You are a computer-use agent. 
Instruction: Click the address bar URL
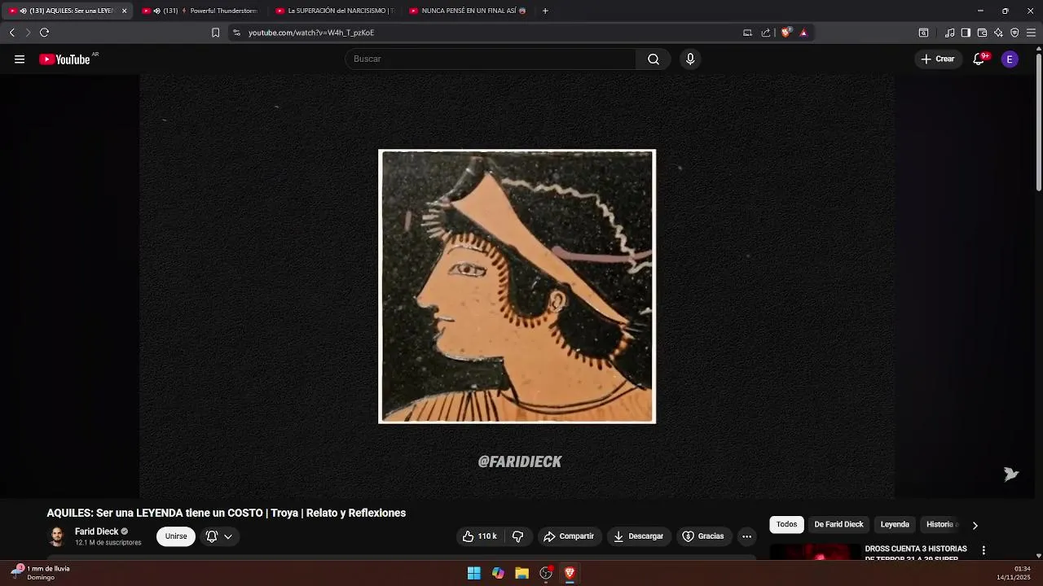311,33
